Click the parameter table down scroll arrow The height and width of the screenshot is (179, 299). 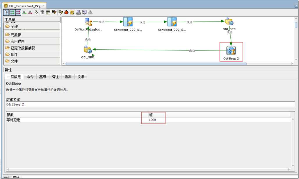tap(293, 165)
